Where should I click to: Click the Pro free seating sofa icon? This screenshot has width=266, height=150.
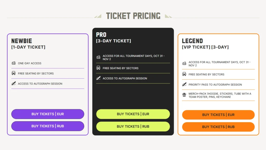point(98,68)
